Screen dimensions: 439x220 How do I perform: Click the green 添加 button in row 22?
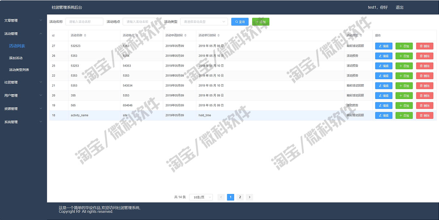[x=404, y=76]
